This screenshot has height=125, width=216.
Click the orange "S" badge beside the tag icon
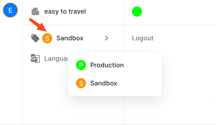(47, 38)
